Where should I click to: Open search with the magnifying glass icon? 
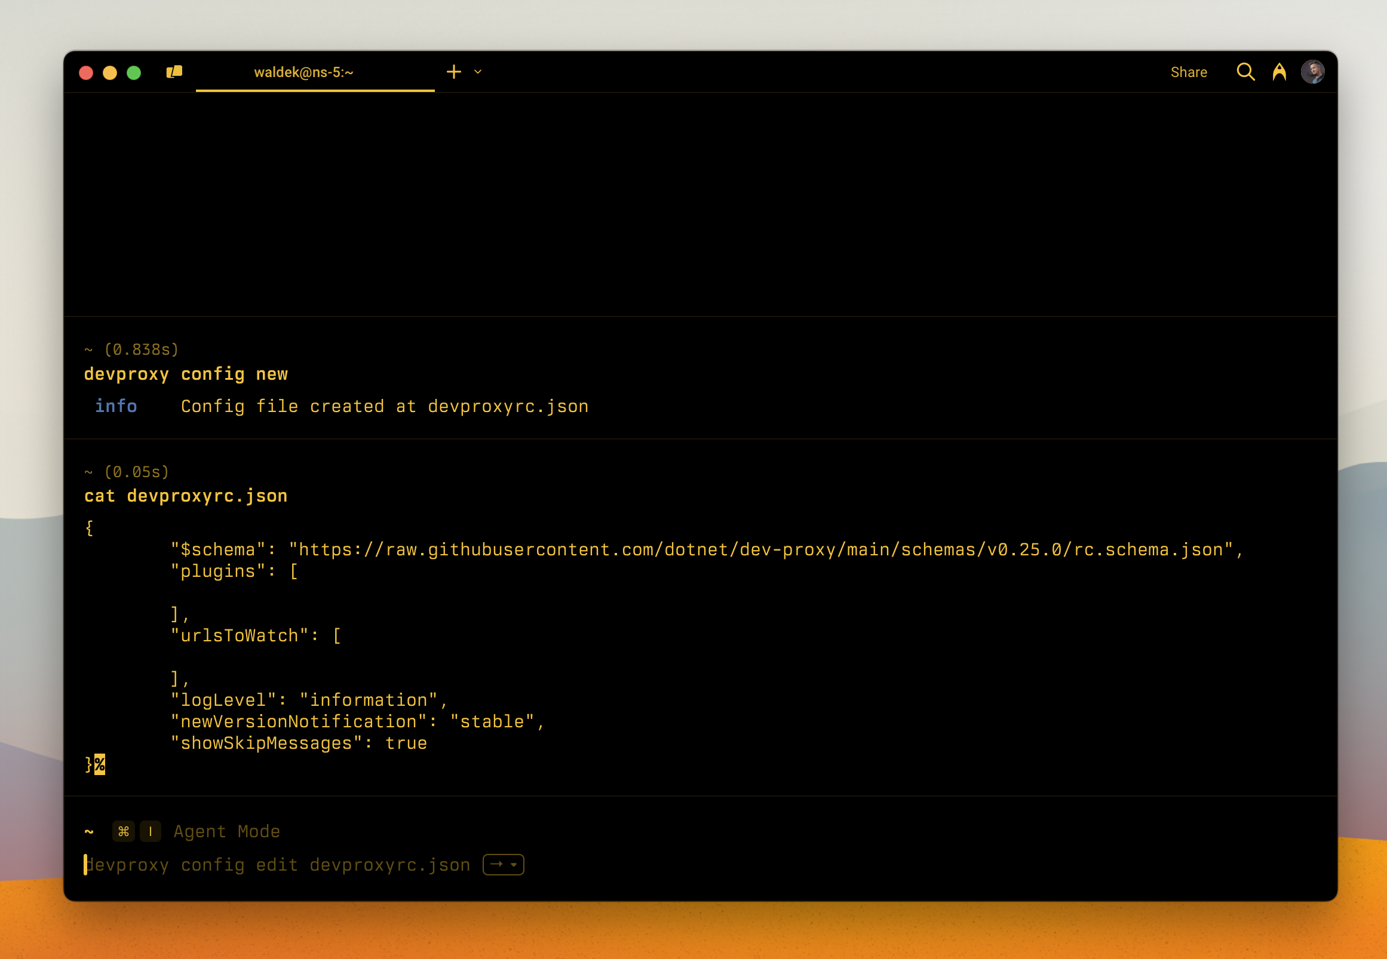coord(1246,72)
